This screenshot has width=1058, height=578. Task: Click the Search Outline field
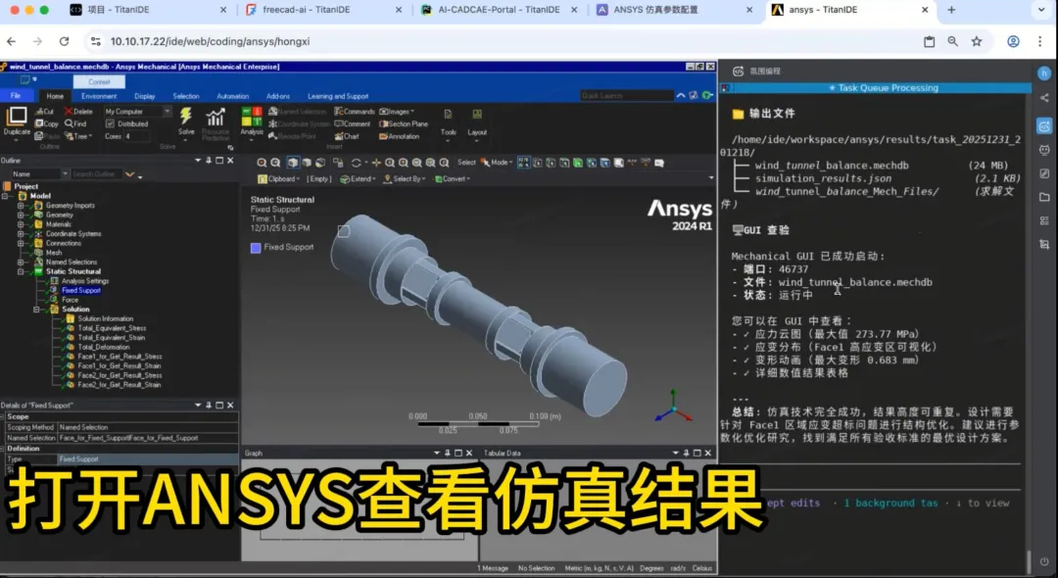click(96, 174)
